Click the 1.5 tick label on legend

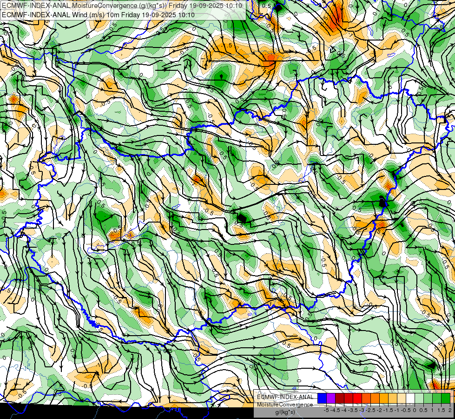click(x=441, y=410)
